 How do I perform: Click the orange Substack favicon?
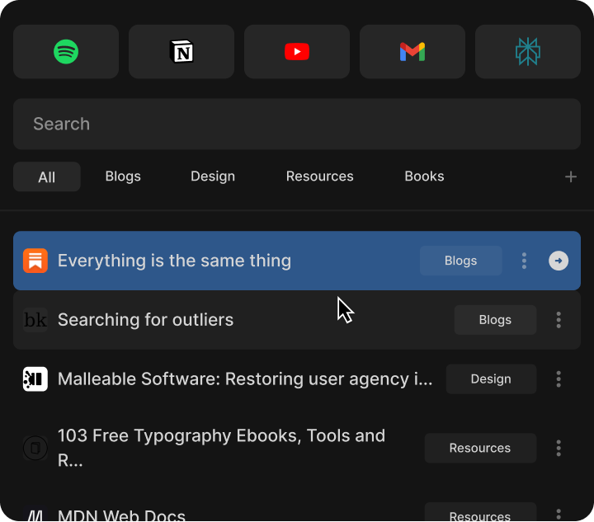[35, 261]
